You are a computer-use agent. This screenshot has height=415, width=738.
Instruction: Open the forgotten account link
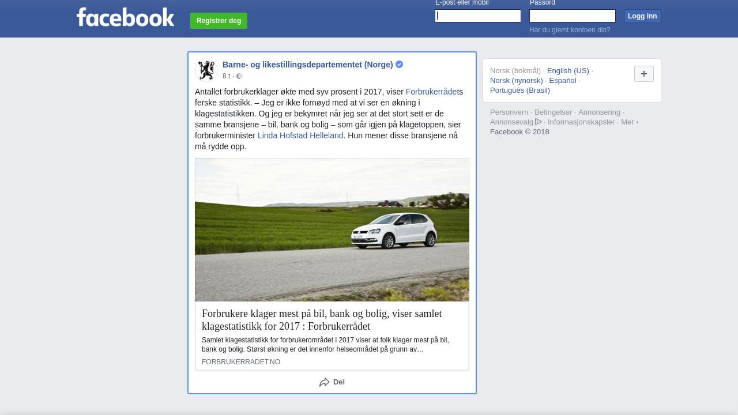570,30
